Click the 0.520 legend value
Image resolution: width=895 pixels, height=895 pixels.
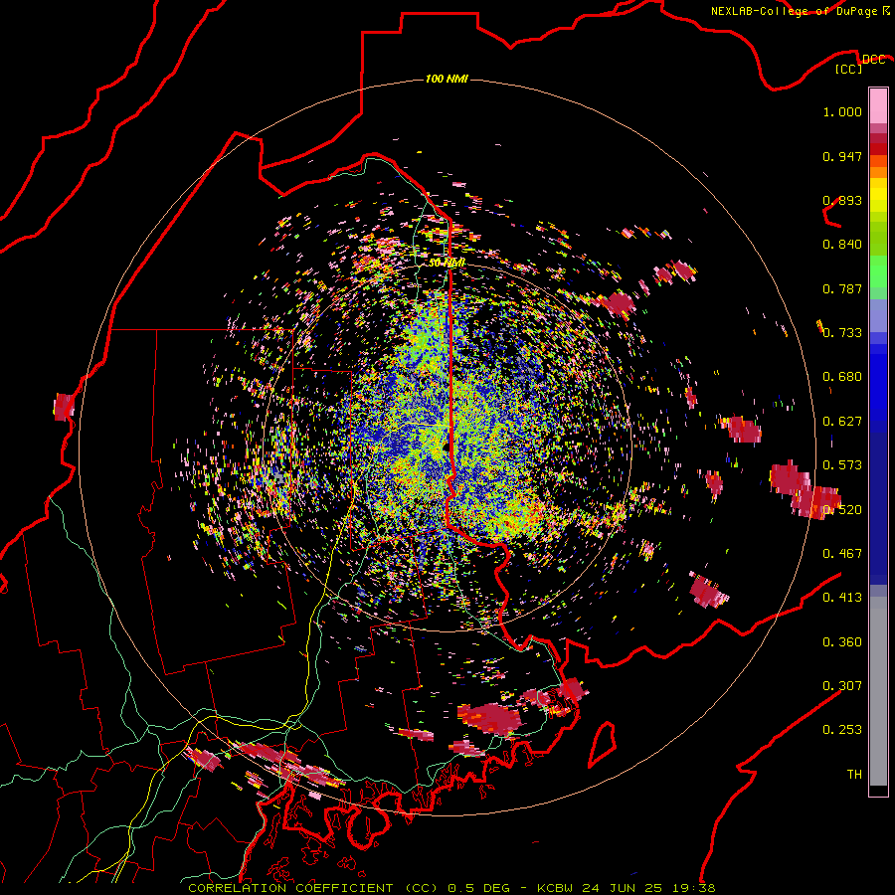pyautogui.click(x=842, y=510)
